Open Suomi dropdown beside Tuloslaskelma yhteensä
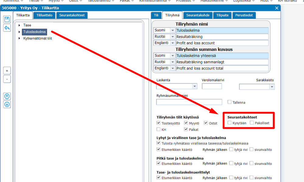Image resolution: width=304 pixels, height=182 pixels. (172, 56)
